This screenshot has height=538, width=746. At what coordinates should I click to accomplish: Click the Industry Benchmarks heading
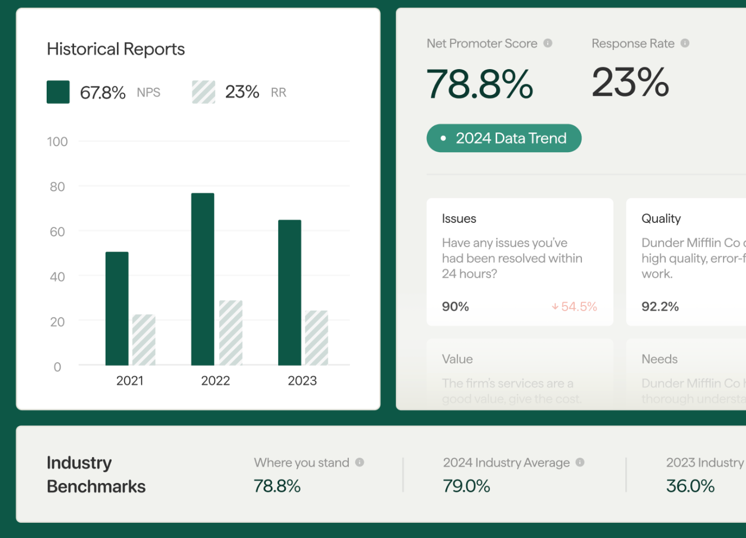96,475
